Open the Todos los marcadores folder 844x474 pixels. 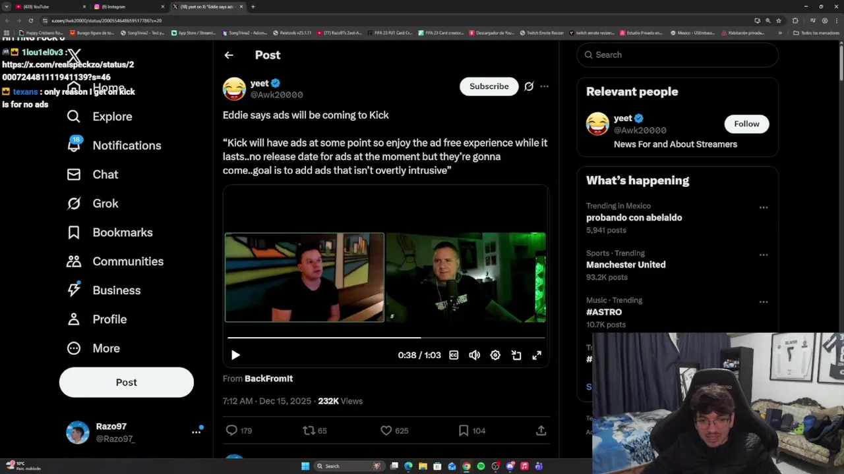click(815, 33)
